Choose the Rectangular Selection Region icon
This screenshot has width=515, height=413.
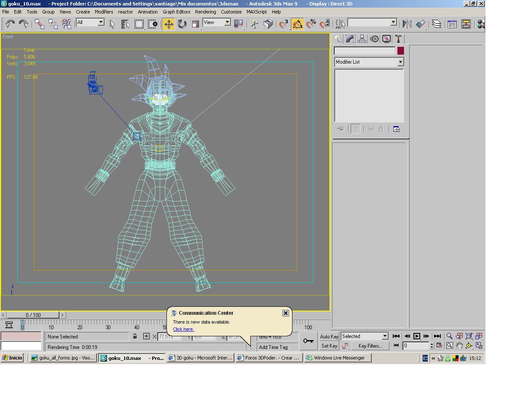click(139, 24)
